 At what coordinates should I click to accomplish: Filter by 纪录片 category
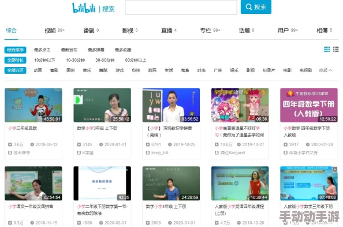coord(269,70)
